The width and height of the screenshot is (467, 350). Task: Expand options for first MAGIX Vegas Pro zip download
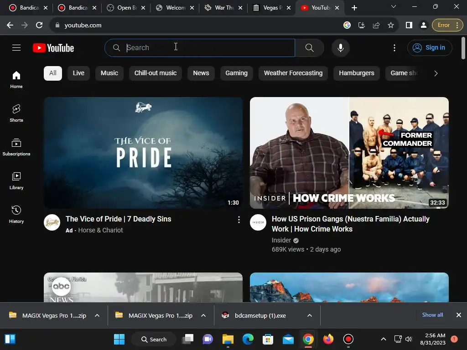97,315
